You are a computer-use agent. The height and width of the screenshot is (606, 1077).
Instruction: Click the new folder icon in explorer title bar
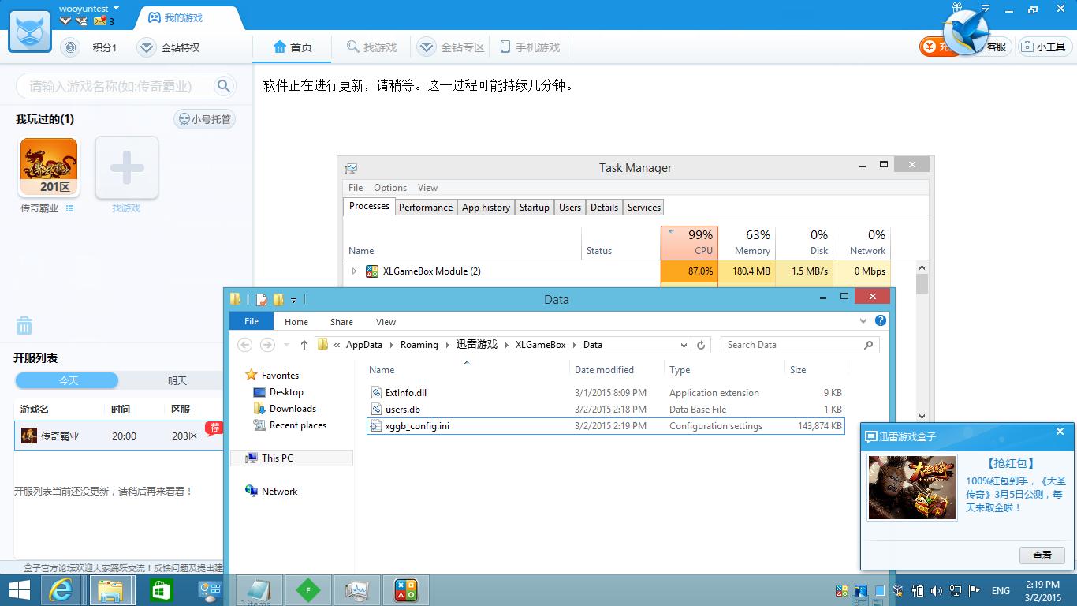[278, 300]
